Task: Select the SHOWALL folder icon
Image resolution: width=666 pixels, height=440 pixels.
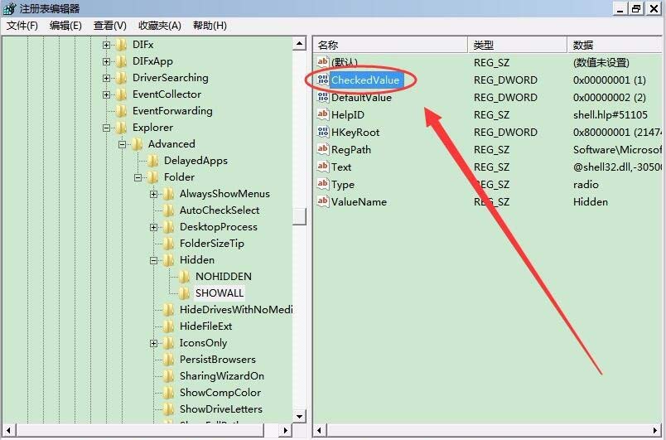Action: coord(185,293)
